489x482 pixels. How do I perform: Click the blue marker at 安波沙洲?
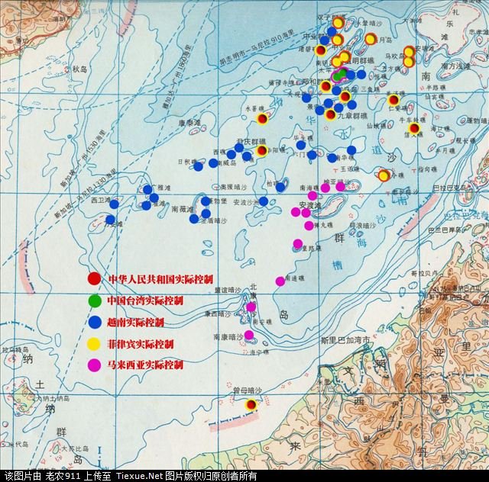point(264,201)
